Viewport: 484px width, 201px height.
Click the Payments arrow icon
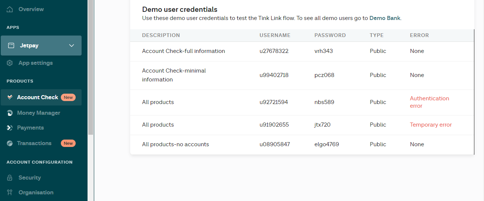10,128
